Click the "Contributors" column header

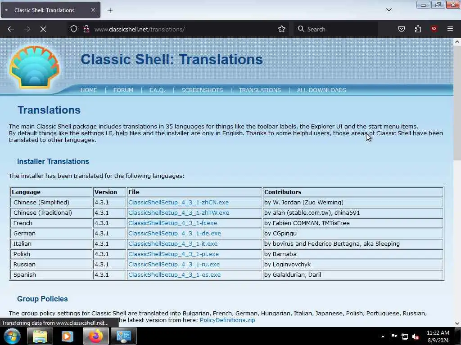point(353,192)
